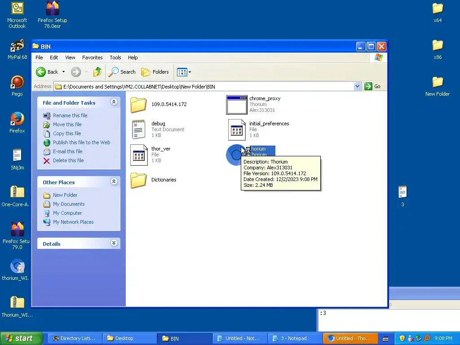Select the New Folder on desktop

click(438, 82)
